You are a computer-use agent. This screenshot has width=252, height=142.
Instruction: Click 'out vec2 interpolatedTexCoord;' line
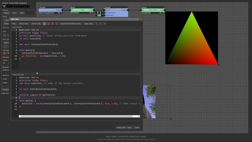[39, 45]
